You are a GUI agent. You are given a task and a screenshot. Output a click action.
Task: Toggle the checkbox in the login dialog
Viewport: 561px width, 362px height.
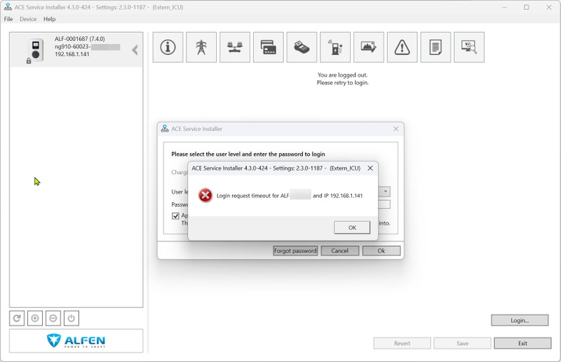[176, 216]
